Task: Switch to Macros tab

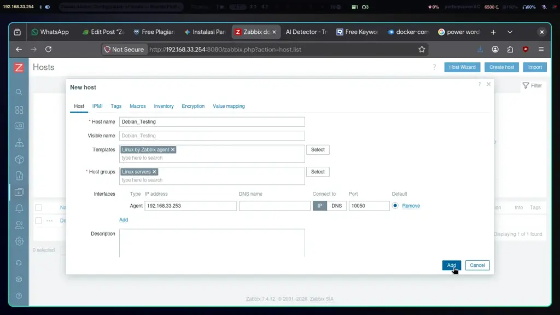Action: (137, 106)
